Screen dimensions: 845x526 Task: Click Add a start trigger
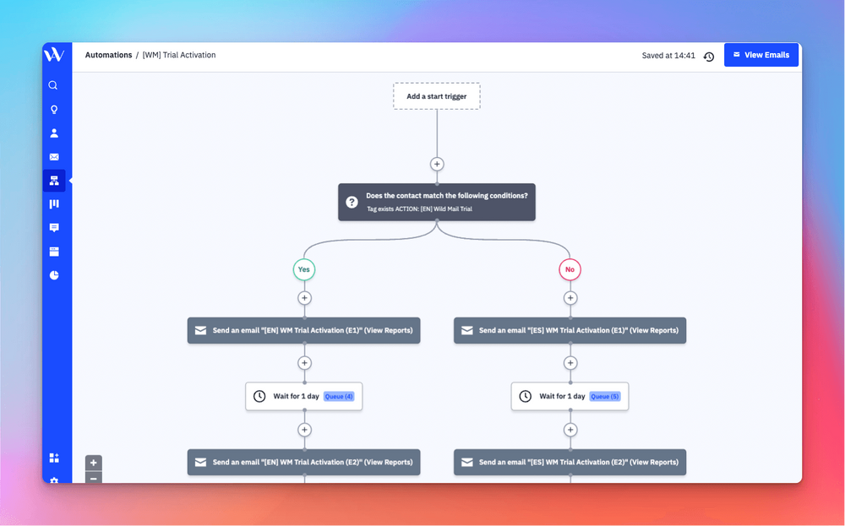436,95
